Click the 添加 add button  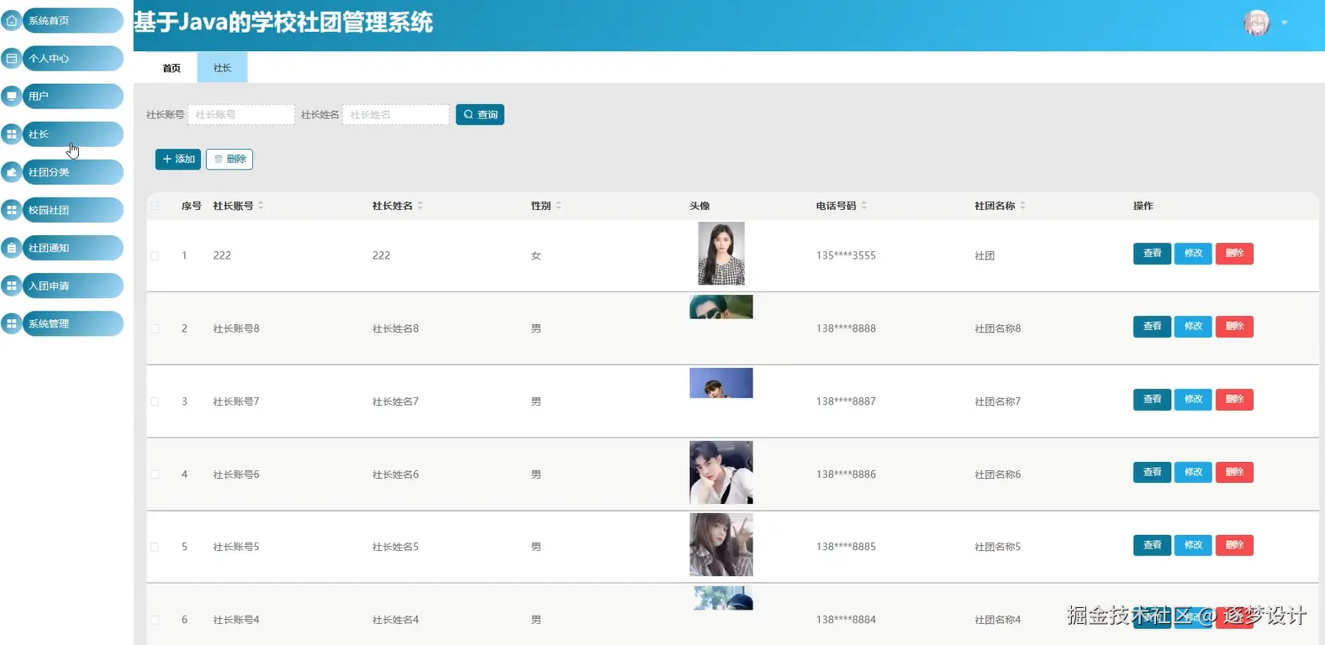tap(178, 159)
